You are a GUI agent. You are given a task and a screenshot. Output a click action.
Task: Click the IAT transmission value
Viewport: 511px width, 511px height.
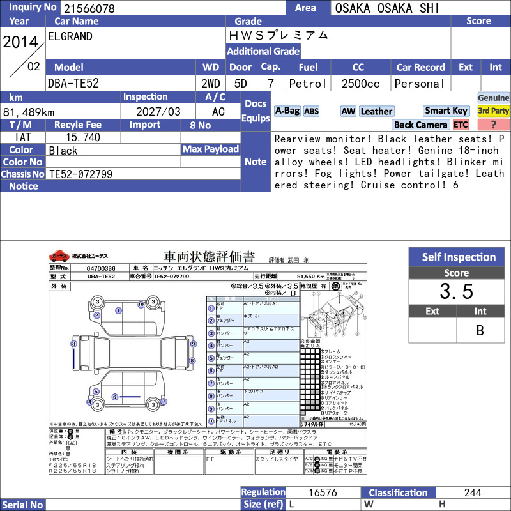pos(23,137)
